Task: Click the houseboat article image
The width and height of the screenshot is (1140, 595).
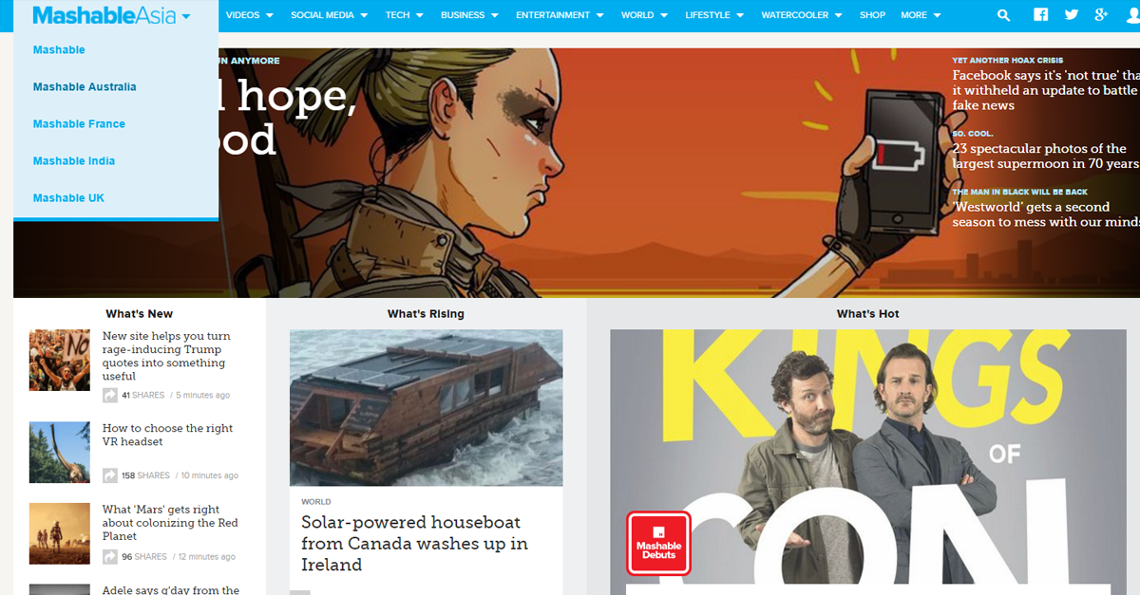Action: (426, 408)
